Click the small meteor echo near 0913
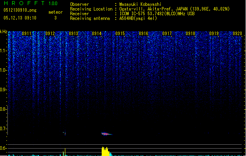The width and height of the screenshot is (246, 156). pyautogui.click(x=65, y=133)
